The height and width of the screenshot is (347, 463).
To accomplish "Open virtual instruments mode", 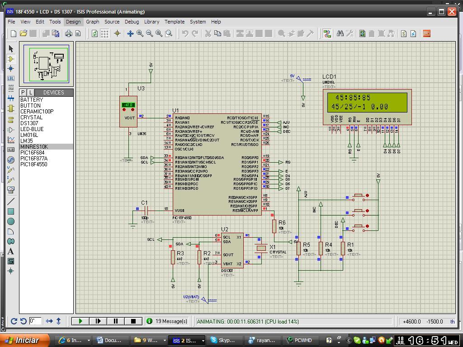I will 11,190.
